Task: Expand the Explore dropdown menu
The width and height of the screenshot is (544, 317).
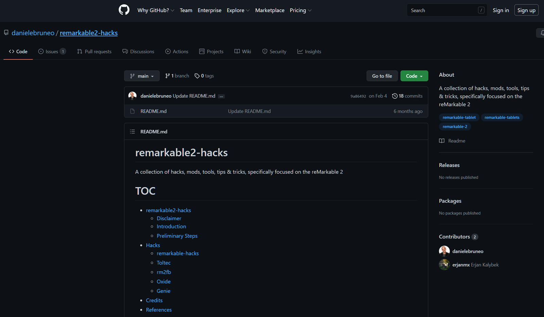Action: click(238, 10)
